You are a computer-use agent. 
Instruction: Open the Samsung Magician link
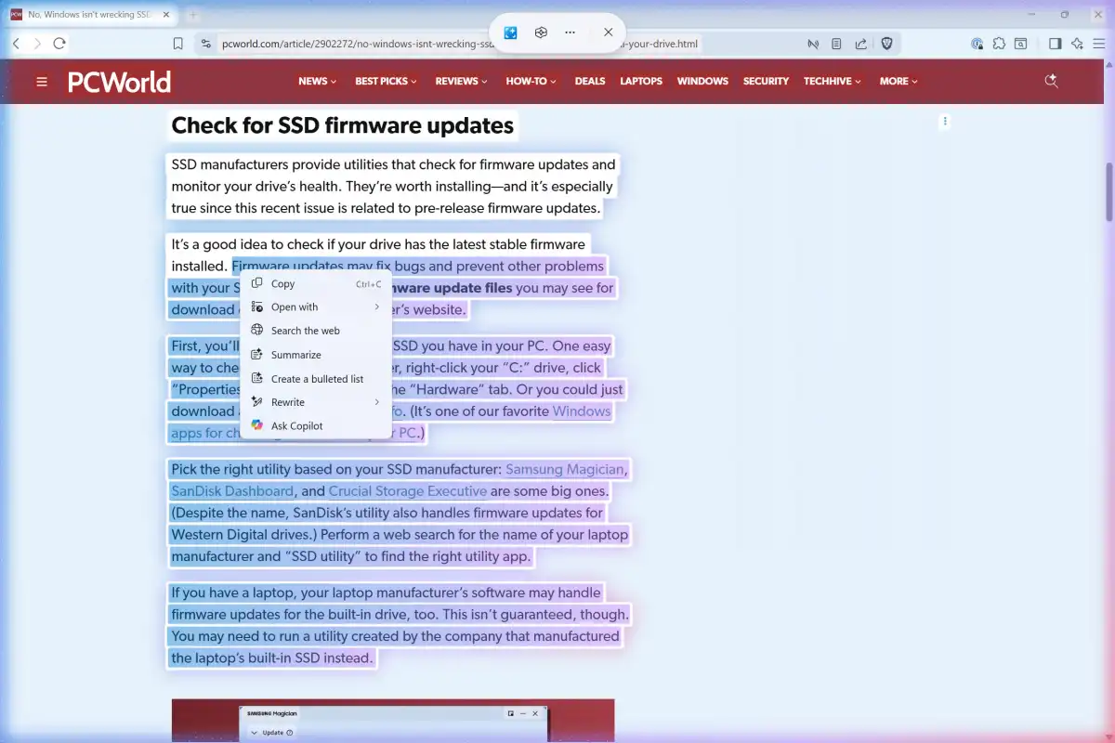point(565,469)
